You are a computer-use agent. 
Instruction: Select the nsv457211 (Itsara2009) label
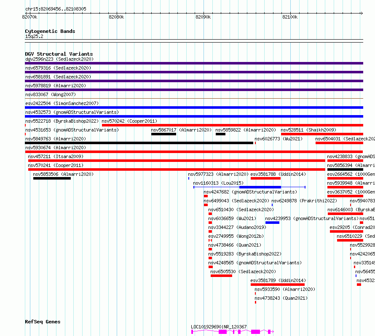click(56, 156)
